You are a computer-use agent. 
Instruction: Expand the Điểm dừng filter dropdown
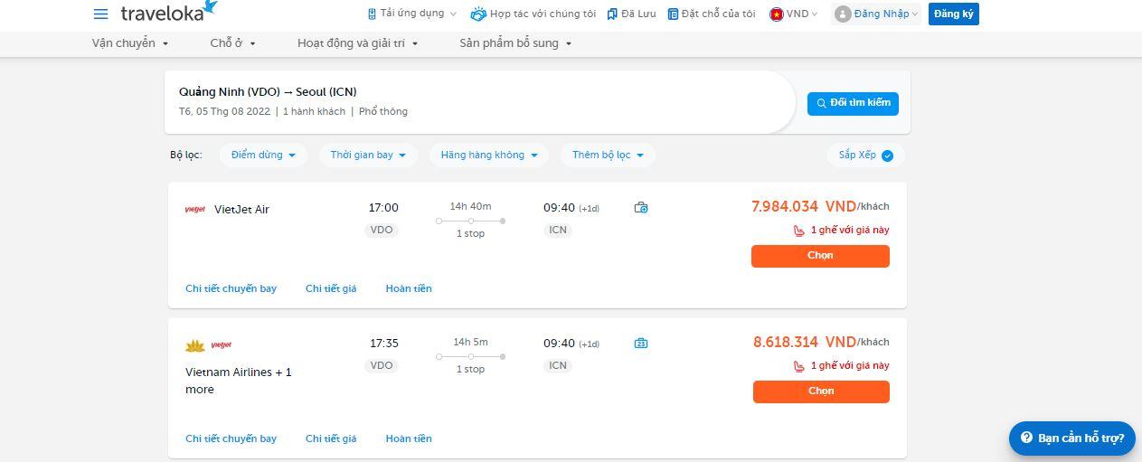point(263,156)
